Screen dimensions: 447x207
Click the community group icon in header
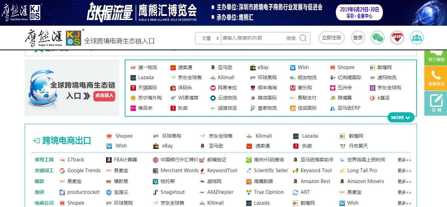(417, 38)
